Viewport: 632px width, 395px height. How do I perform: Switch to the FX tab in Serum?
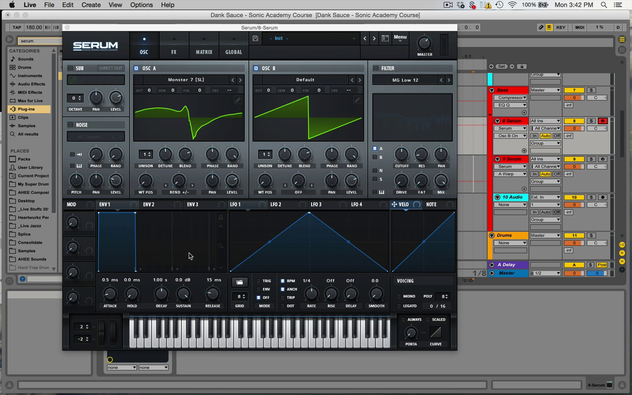coord(174,46)
